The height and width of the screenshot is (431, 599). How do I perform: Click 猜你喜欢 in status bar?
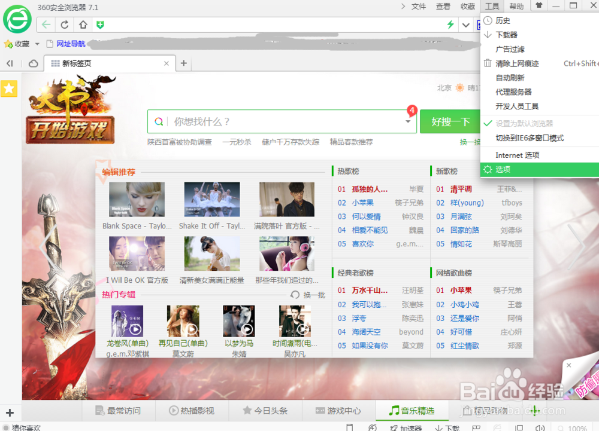(26, 427)
